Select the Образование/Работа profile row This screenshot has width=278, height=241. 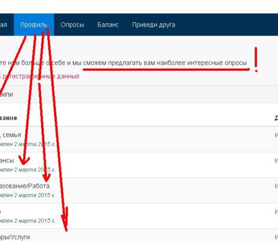(x=139, y=190)
